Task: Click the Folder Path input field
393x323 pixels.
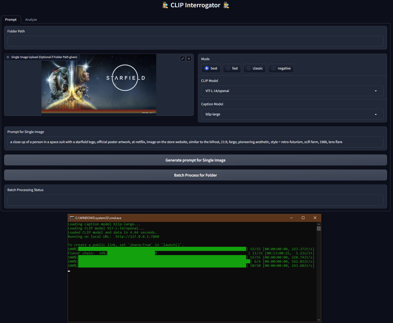Action: (195, 41)
